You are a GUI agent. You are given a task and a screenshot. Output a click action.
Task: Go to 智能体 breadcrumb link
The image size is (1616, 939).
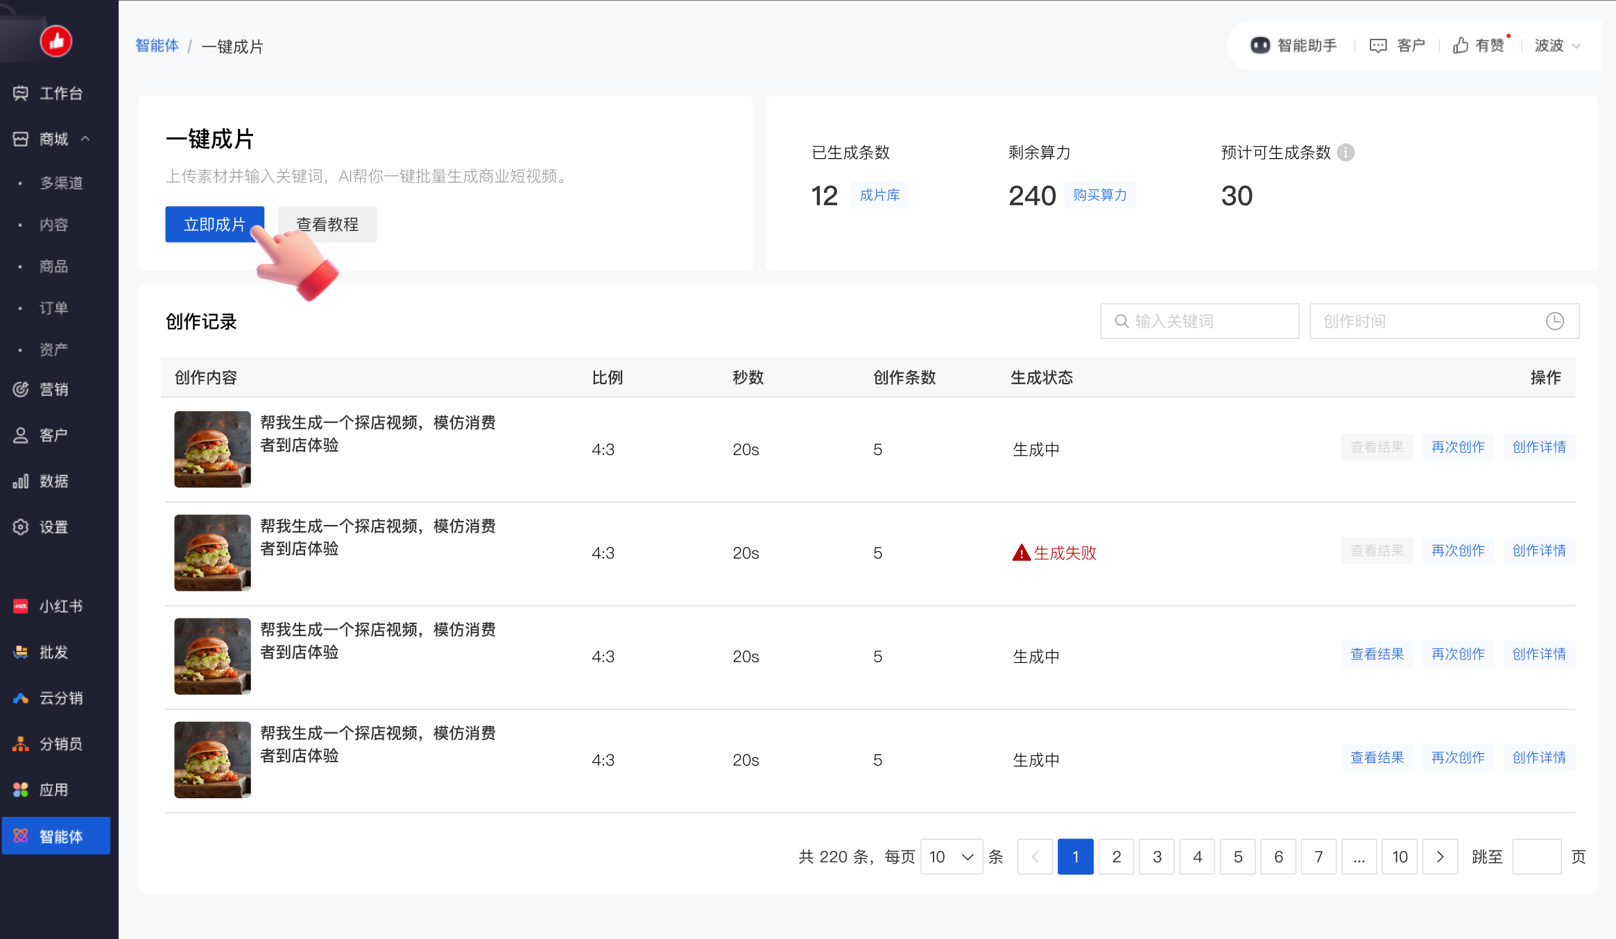click(x=157, y=46)
